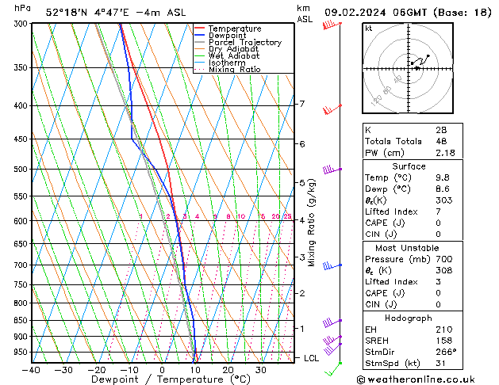Click the Hodograph section heading in table
Viewport: 499px width, 385px height.
[x=409, y=318]
